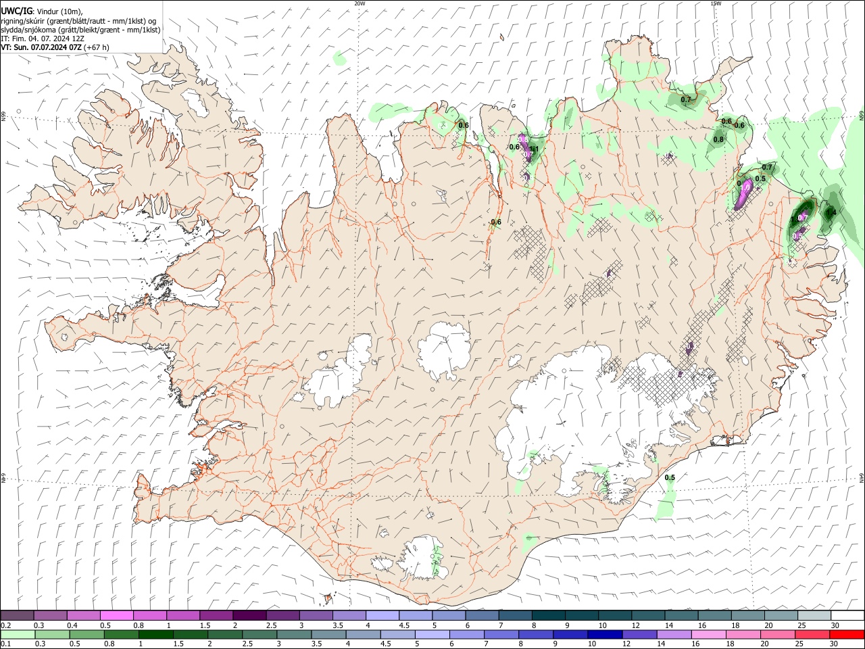Select the light periwinkle 5 rain legend swatch
Screen dimensions: 865x649
point(431,635)
